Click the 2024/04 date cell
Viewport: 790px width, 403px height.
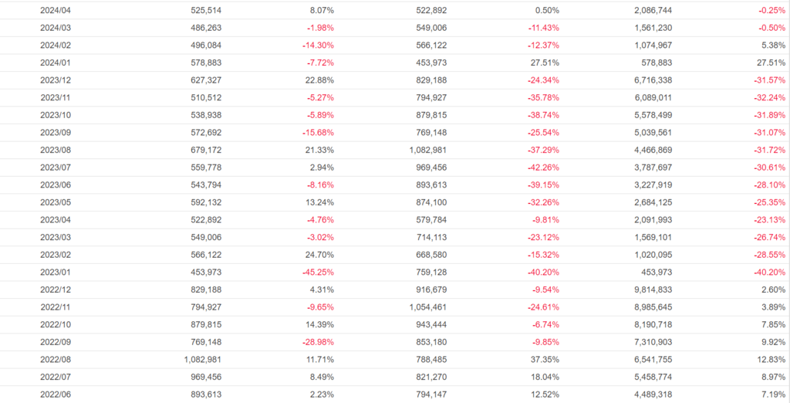click(x=55, y=10)
